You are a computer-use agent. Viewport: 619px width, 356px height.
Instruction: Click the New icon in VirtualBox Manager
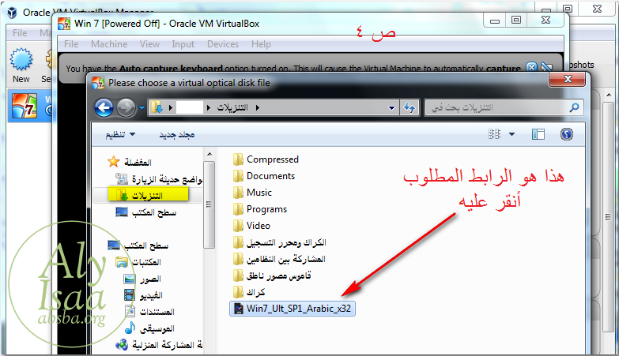(21, 65)
